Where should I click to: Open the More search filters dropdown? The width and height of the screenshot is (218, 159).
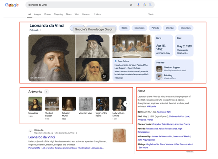click(97, 14)
